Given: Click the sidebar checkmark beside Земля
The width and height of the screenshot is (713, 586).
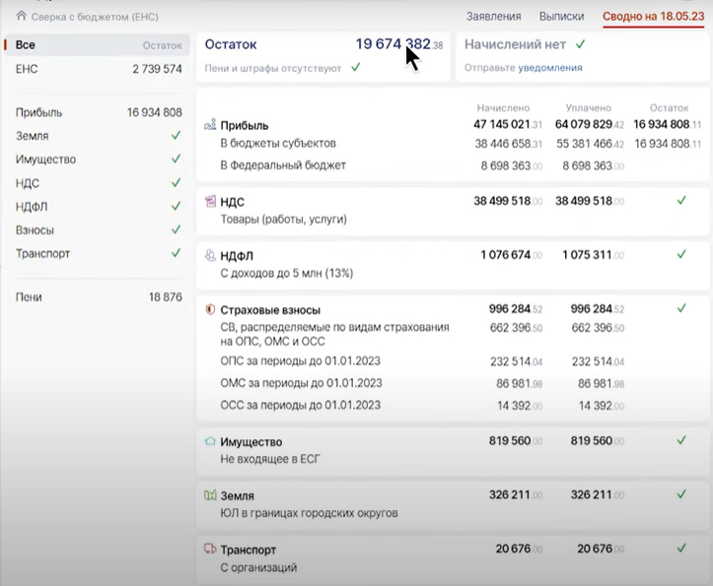Looking at the screenshot, I should (x=176, y=135).
